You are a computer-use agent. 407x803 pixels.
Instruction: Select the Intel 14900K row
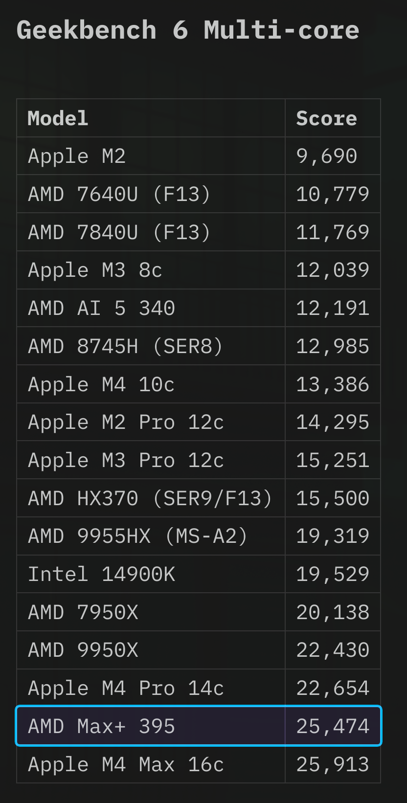(199, 575)
